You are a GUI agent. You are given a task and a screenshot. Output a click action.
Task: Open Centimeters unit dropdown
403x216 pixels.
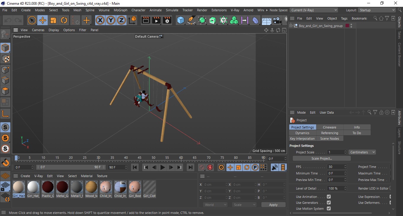point(362,152)
